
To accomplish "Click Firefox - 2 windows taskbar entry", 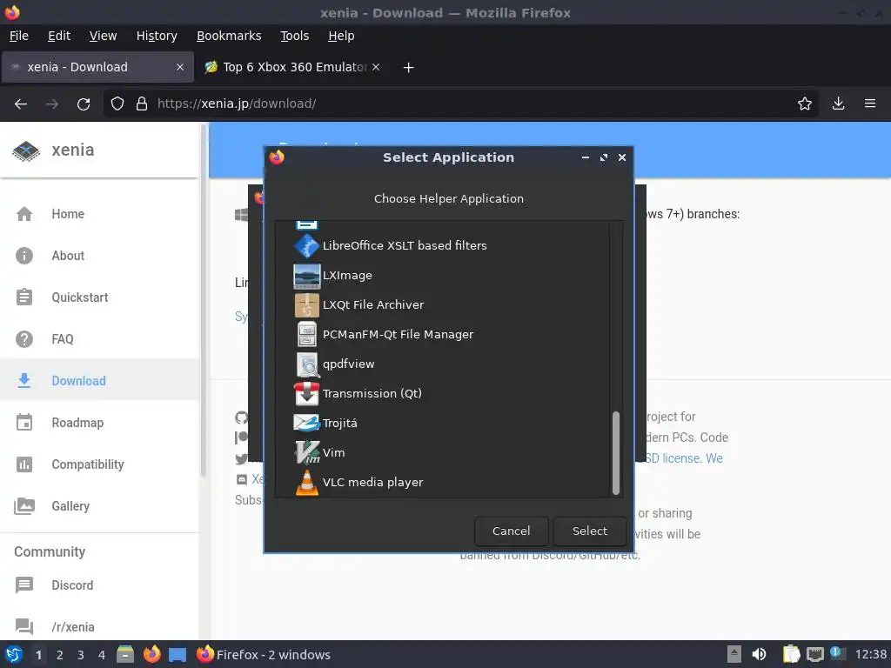I will (x=263, y=655).
